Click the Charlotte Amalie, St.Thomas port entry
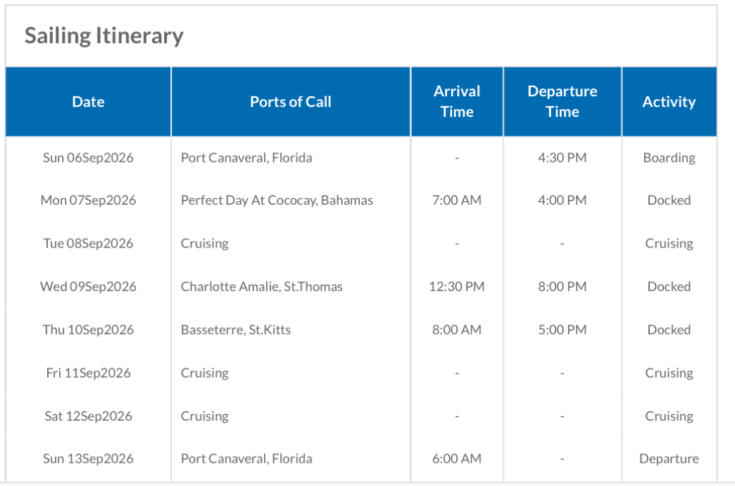The image size is (735, 486). (262, 286)
